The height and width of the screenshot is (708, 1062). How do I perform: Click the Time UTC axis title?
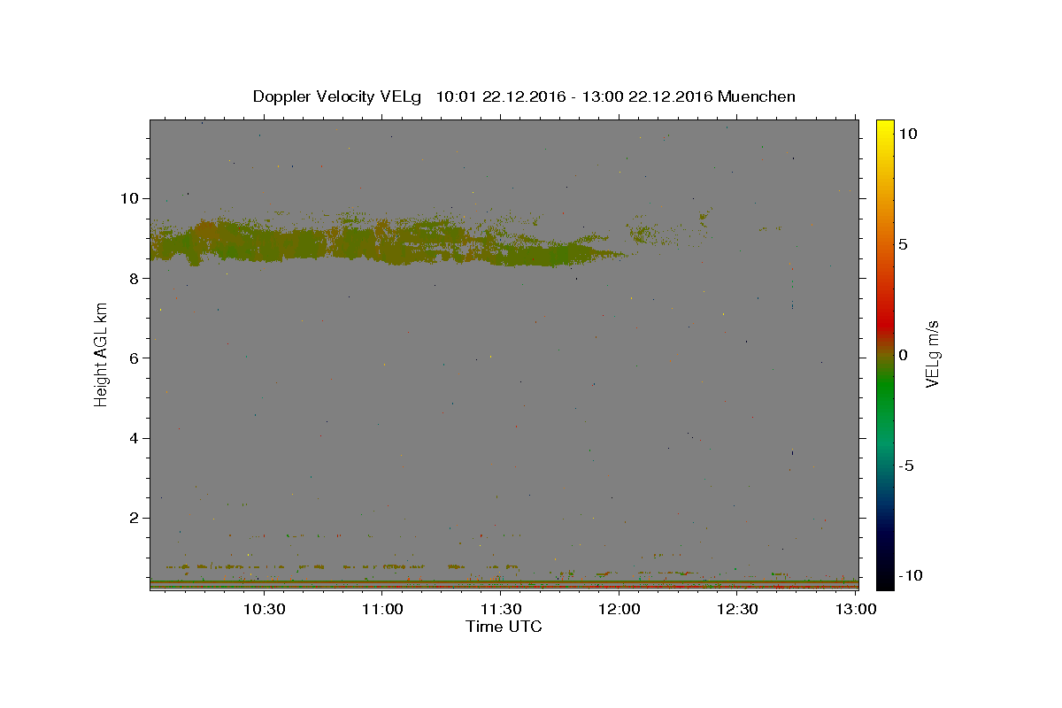point(504,627)
